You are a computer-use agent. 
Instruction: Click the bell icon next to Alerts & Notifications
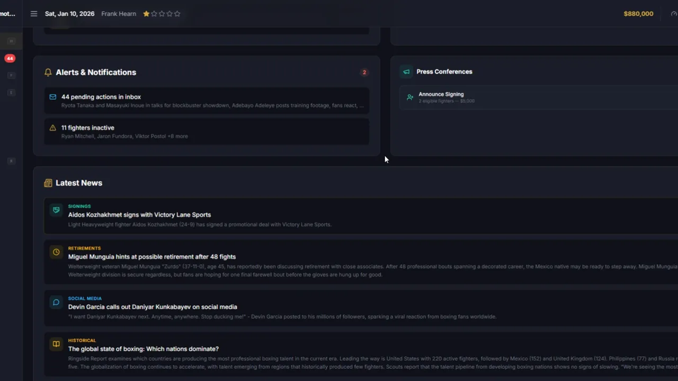[48, 72]
